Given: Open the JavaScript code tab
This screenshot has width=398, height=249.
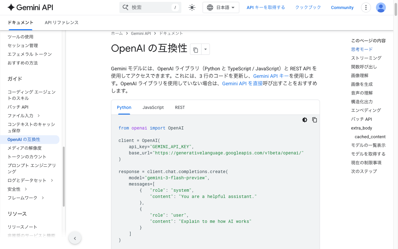Looking at the screenshot, I should pyautogui.click(x=153, y=107).
